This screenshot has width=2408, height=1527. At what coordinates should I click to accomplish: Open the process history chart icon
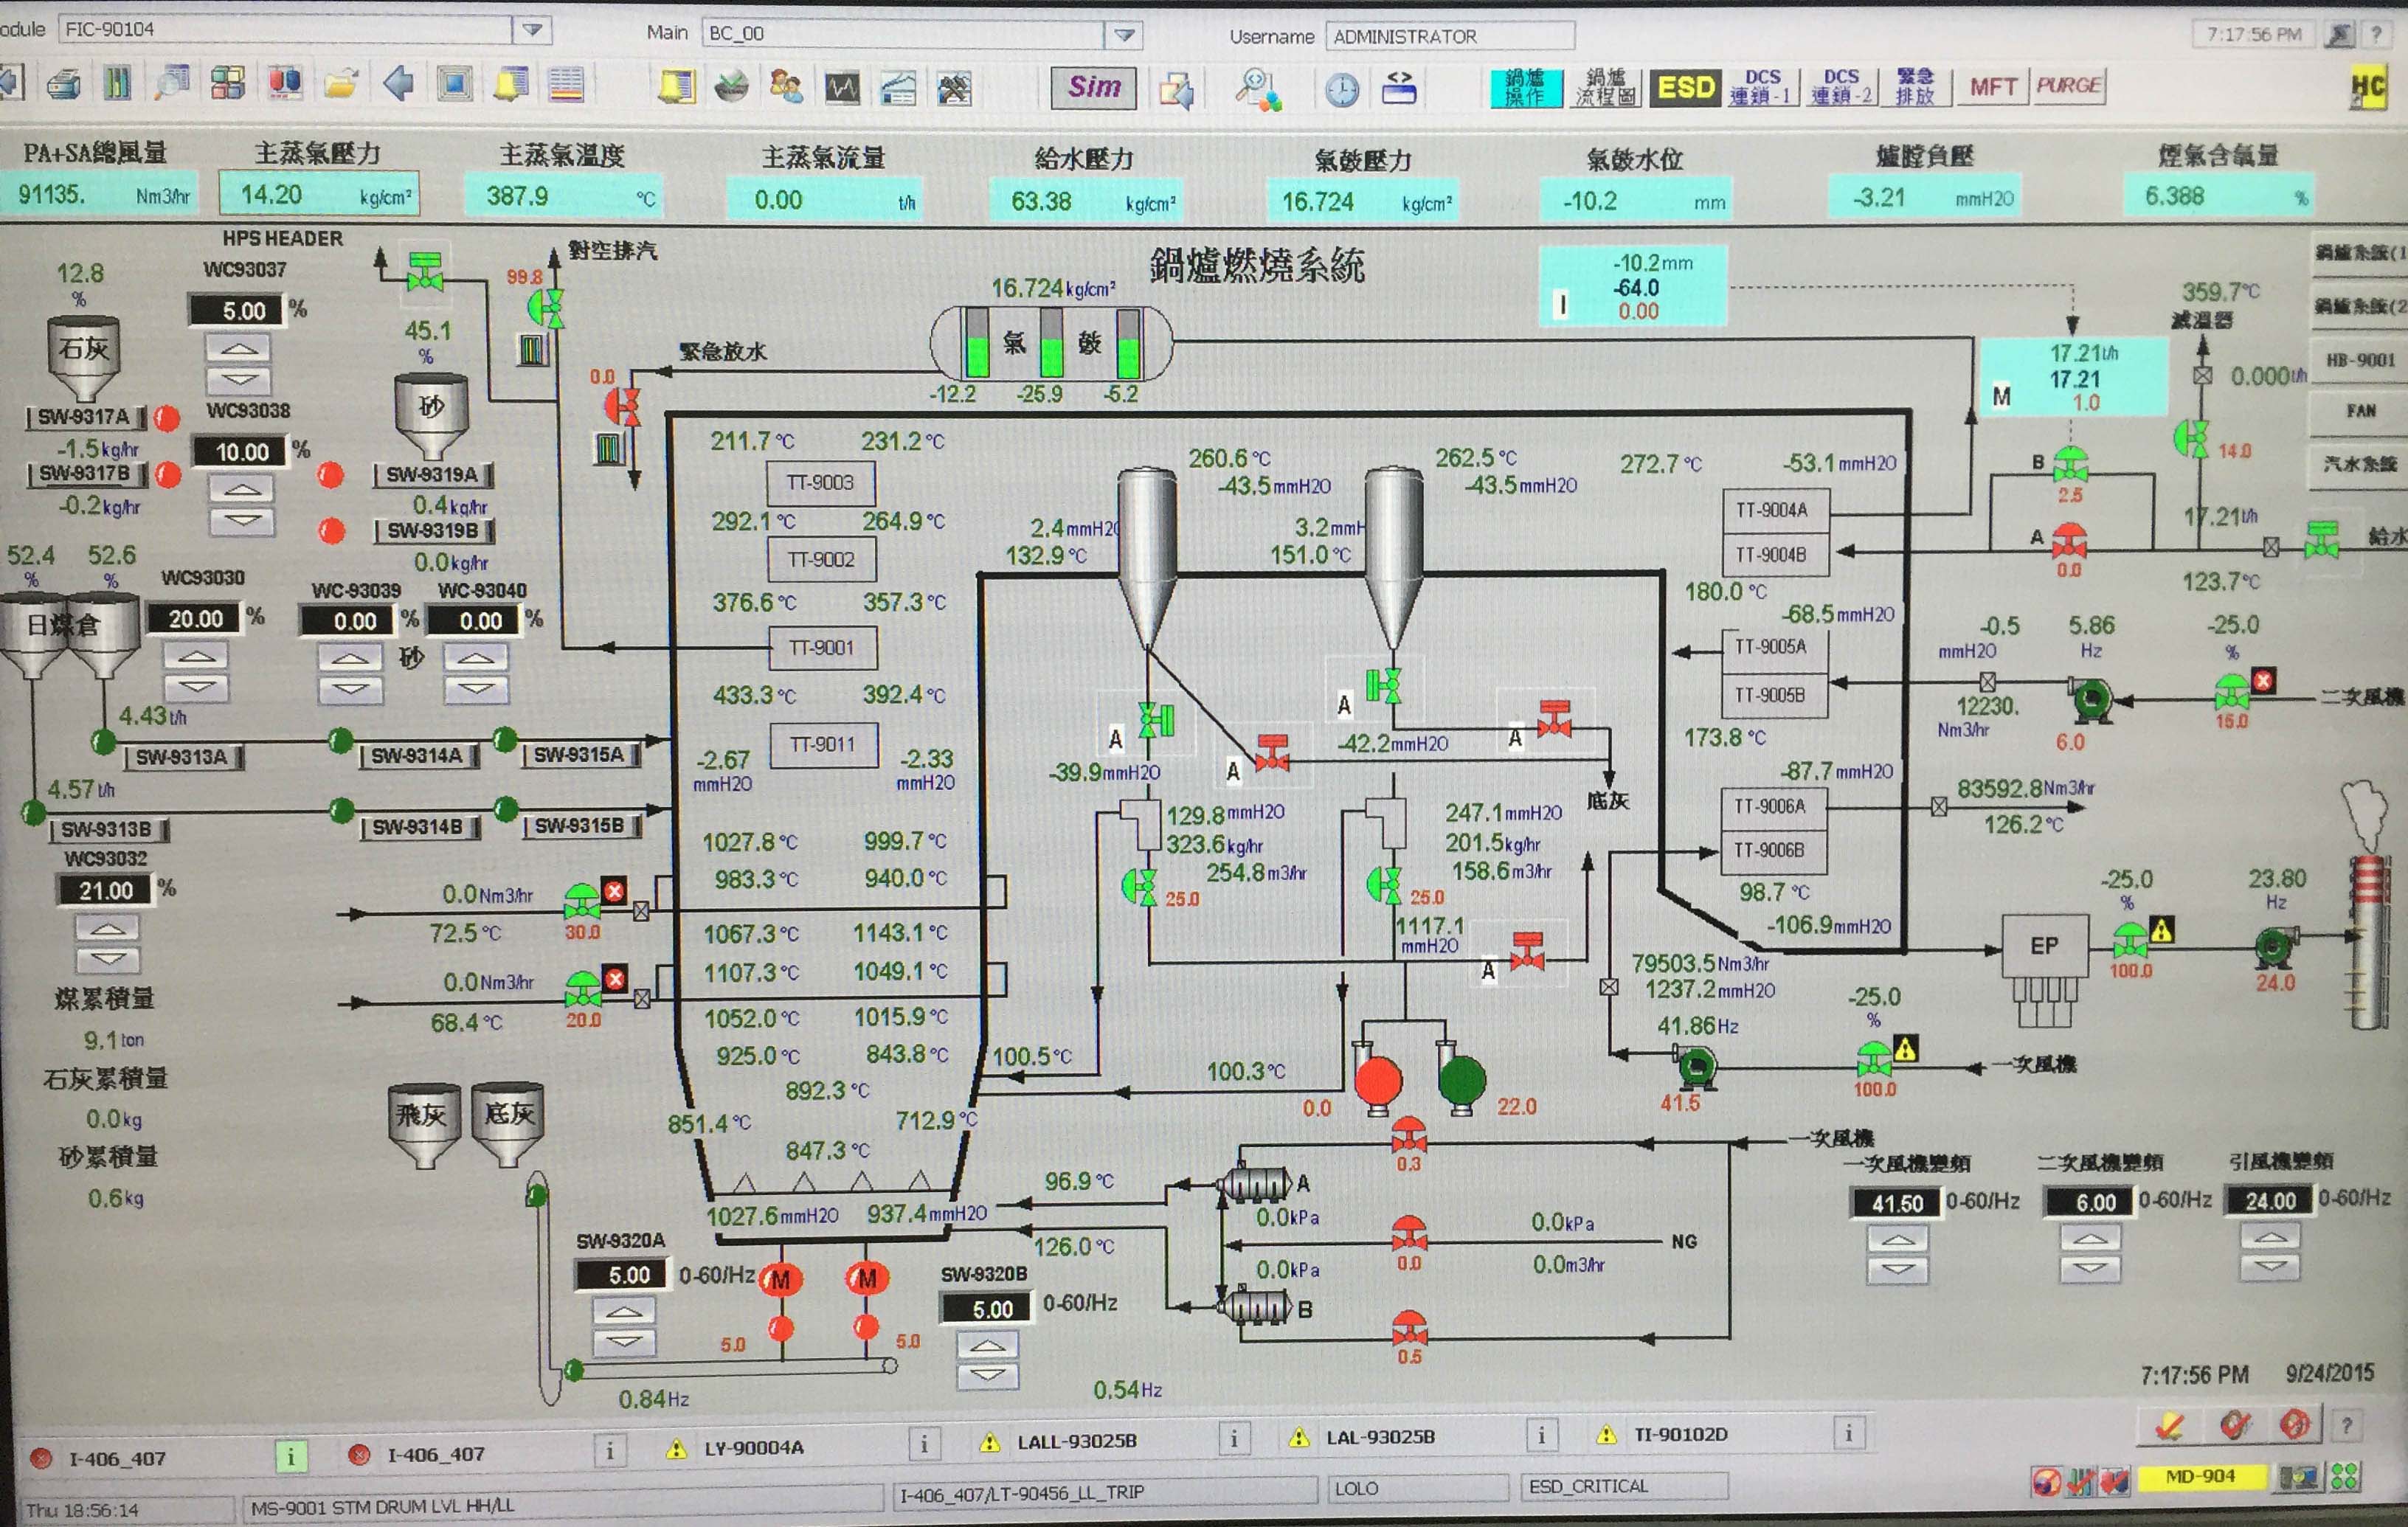[x=898, y=89]
